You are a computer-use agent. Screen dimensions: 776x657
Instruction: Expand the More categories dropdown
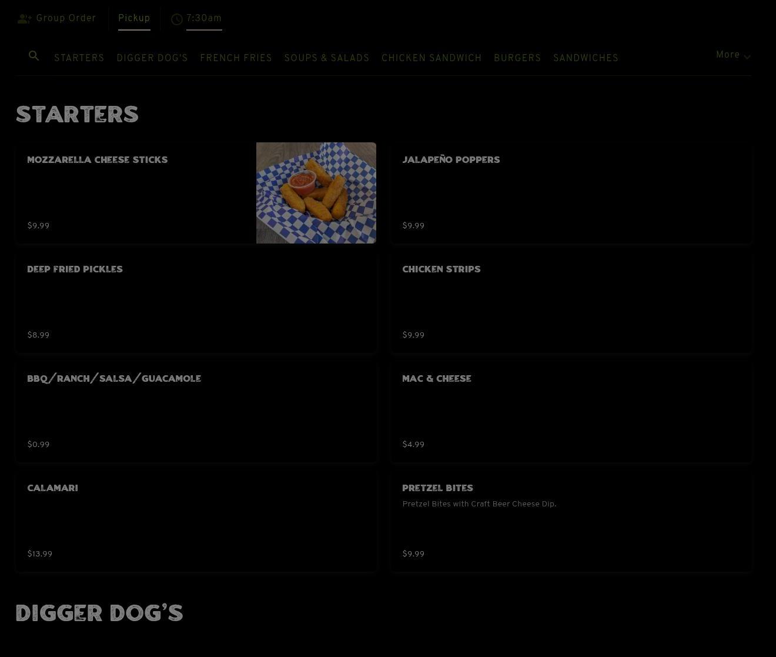(732, 55)
